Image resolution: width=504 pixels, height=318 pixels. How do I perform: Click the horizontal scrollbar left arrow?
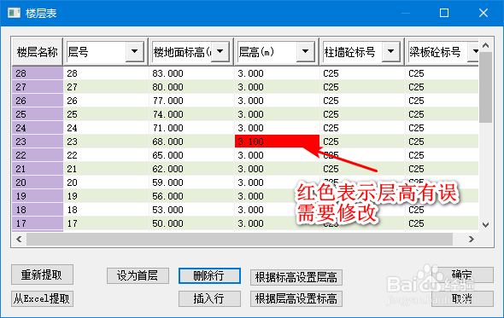click(19, 239)
